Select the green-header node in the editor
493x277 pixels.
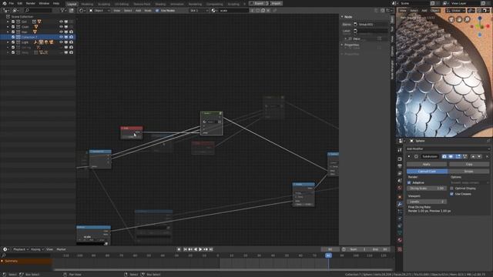coord(212,123)
